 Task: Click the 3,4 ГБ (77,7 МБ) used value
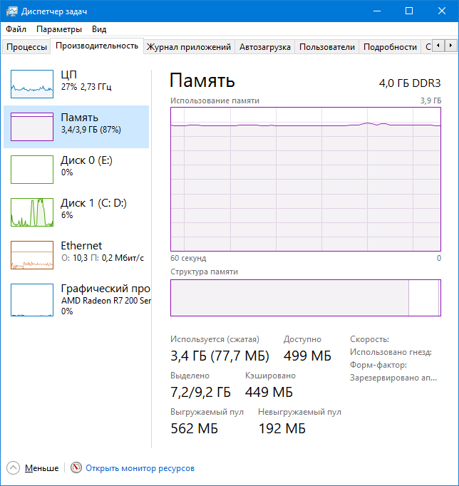tap(220, 356)
